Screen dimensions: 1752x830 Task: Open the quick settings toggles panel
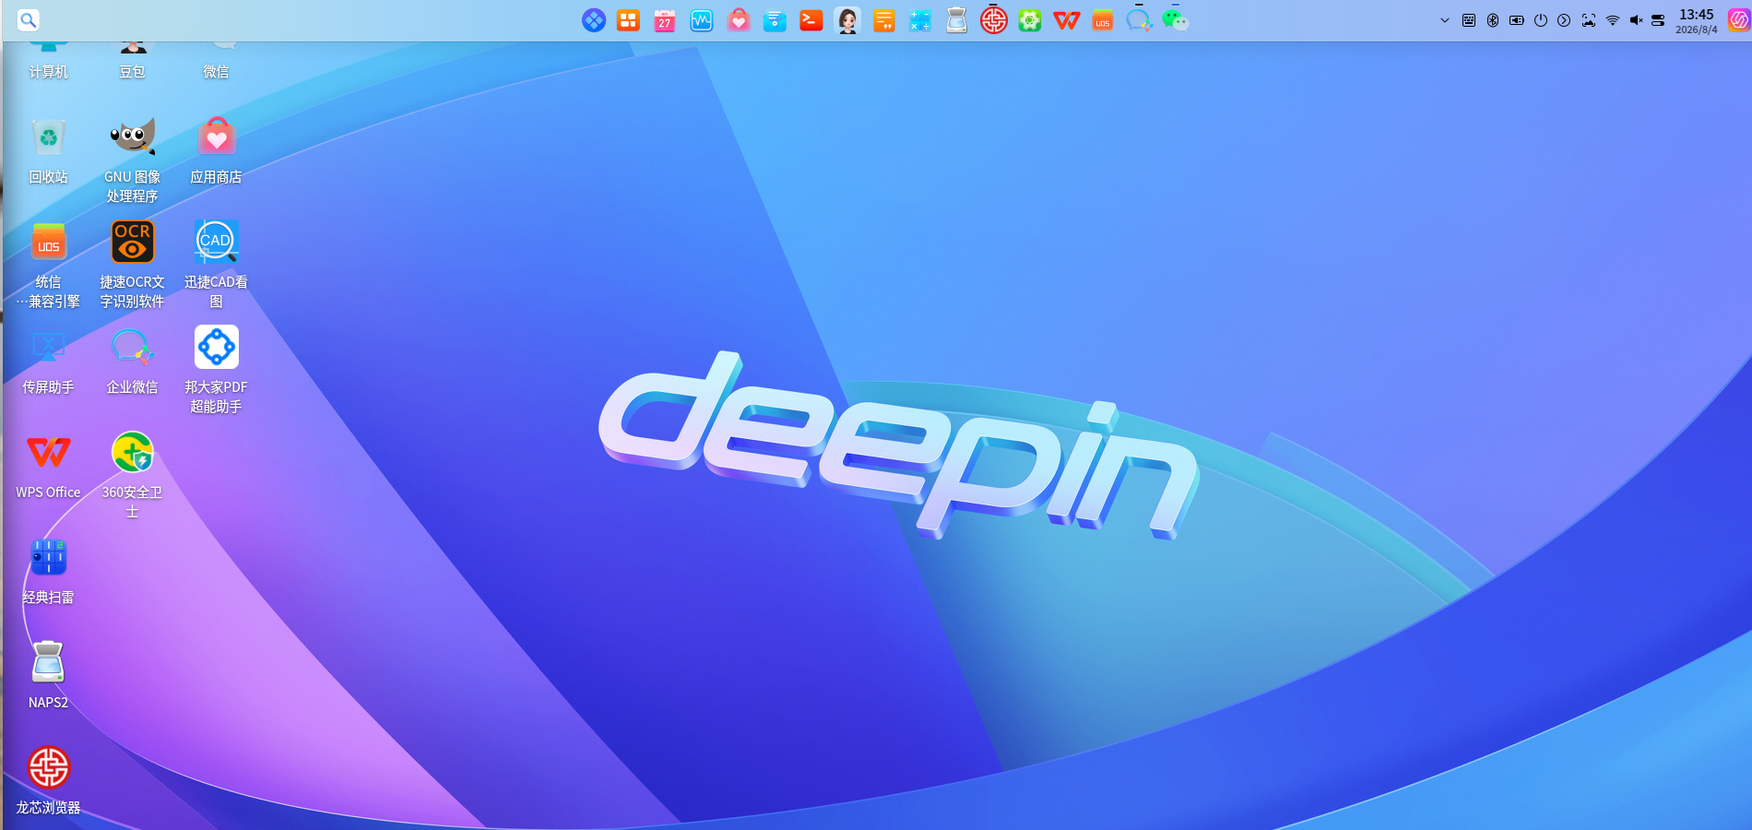point(1658,20)
